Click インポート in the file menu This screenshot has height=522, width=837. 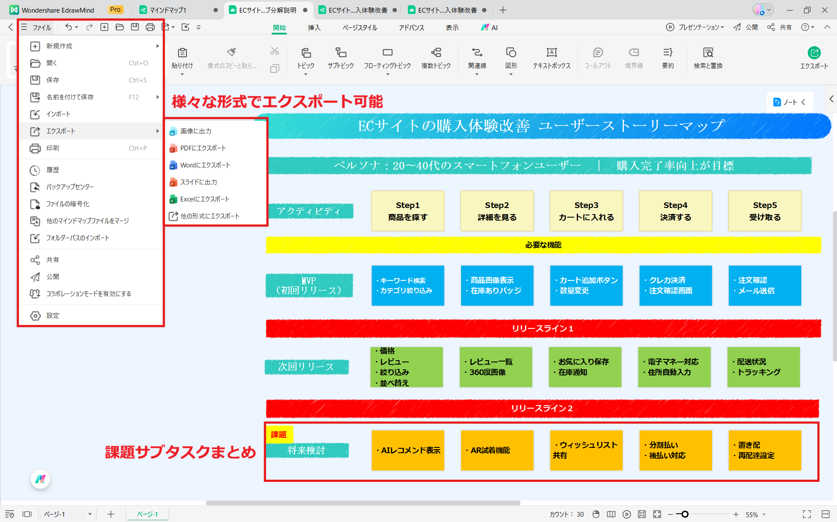(91, 114)
